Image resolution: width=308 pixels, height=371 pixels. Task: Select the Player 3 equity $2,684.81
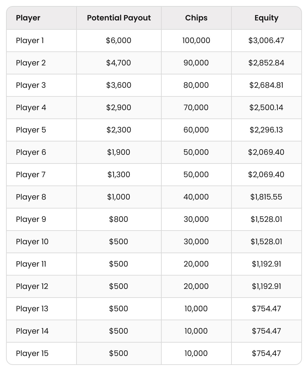[x=266, y=85]
